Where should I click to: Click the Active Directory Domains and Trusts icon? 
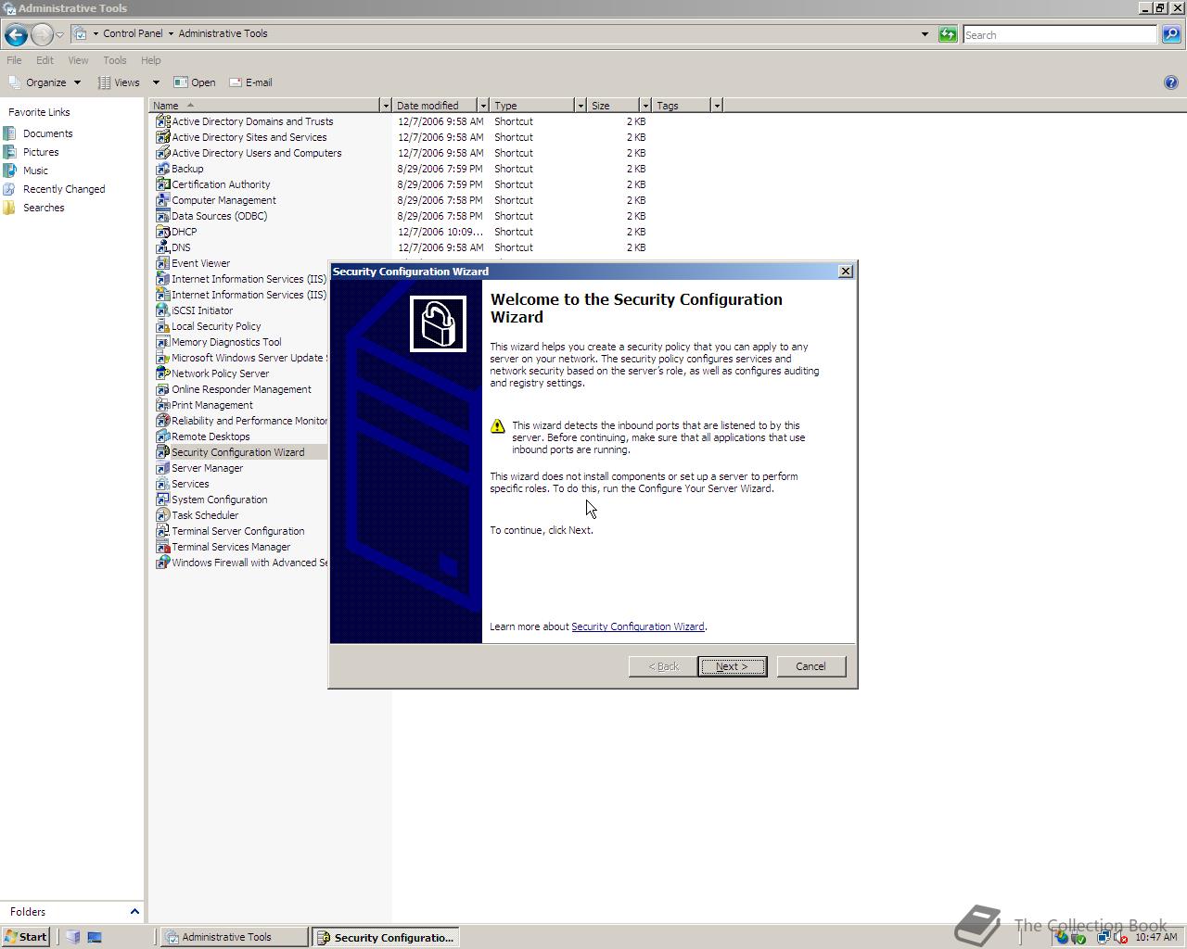coord(162,121)
